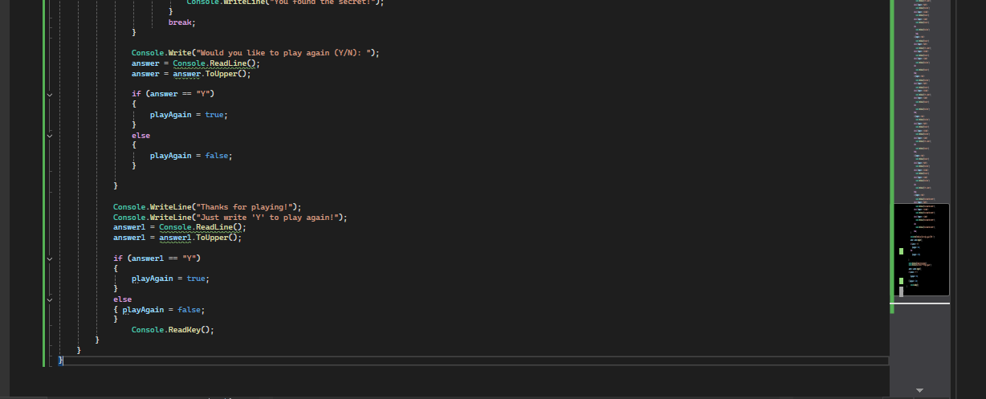The image size is (986, 399).
Task: Collapse the 'if (answer == "Y")' block
Action: pos(49,94)
